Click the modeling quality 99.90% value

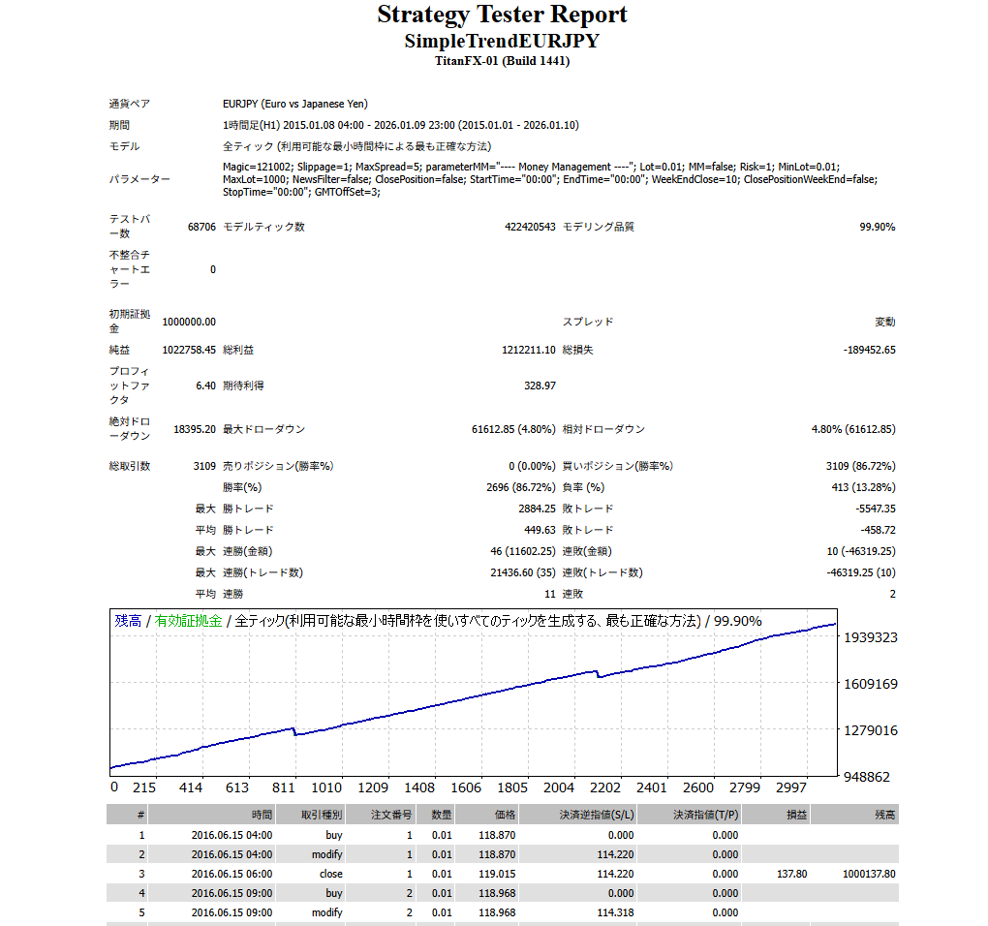pos(877,227)
